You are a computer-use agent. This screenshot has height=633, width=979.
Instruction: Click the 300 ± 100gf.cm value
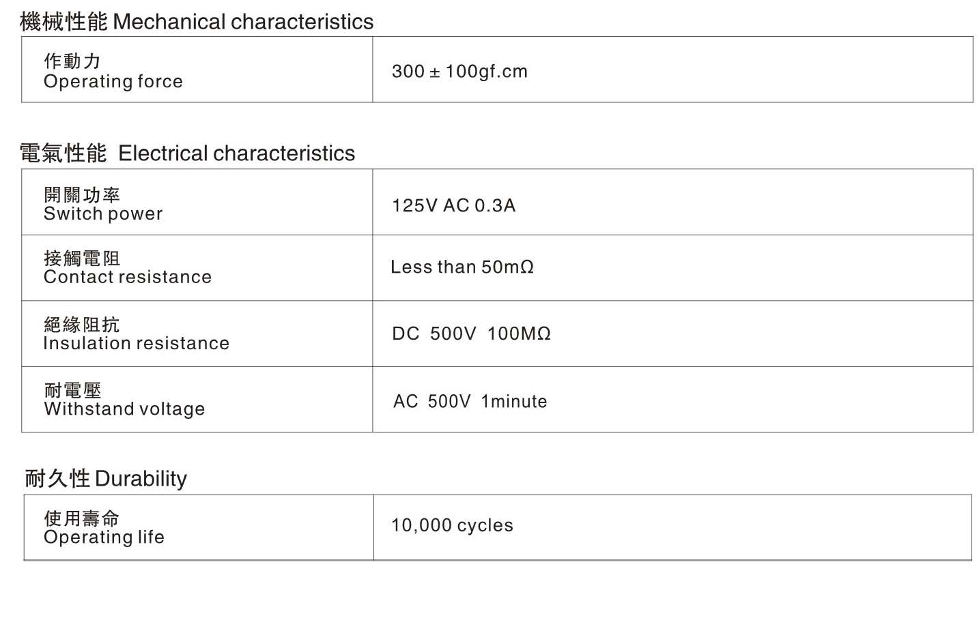tap(459, 71)
